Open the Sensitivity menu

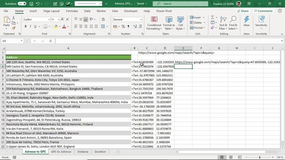click(261, 23)
